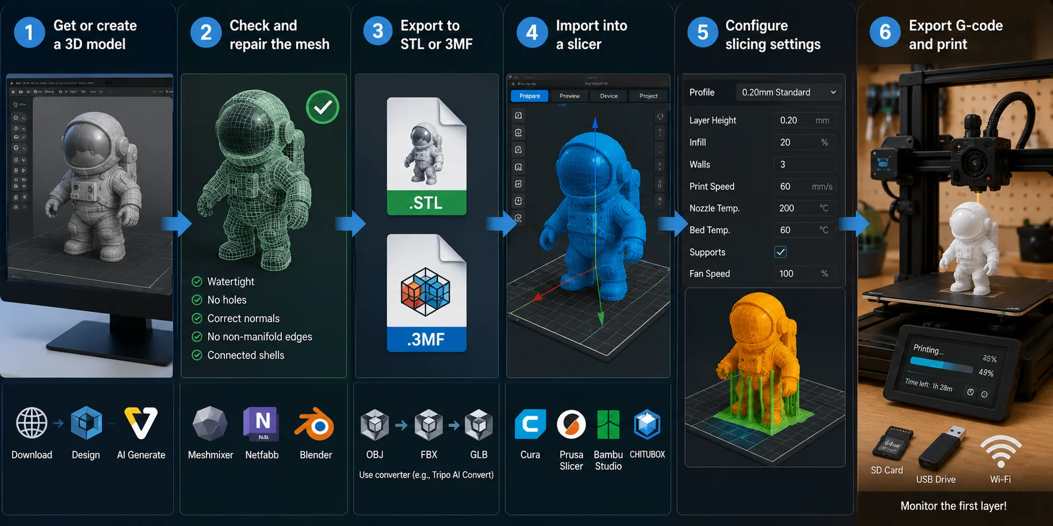1053x526 pixels.
Task: Choose the AI Generate icon
Action: tap(141, 423)
